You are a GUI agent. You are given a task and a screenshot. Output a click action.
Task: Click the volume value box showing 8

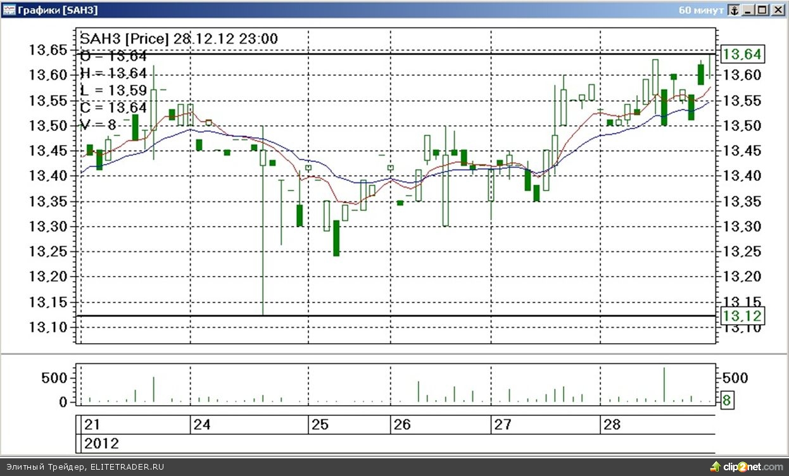[x=727, y=400]
